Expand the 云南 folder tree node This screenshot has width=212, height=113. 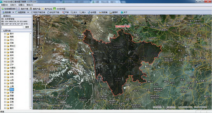5,102
